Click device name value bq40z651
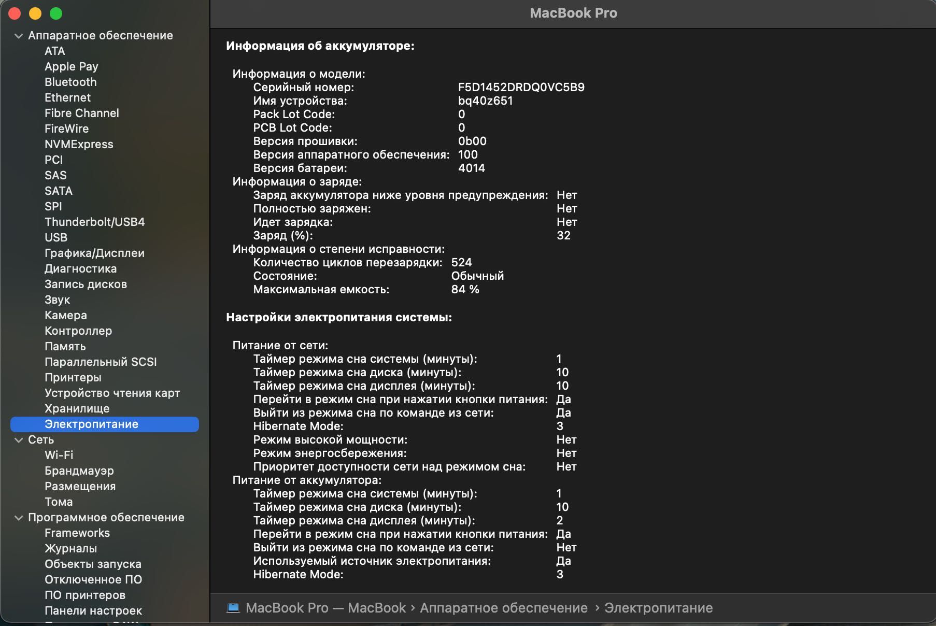 [x=485, y=101]
